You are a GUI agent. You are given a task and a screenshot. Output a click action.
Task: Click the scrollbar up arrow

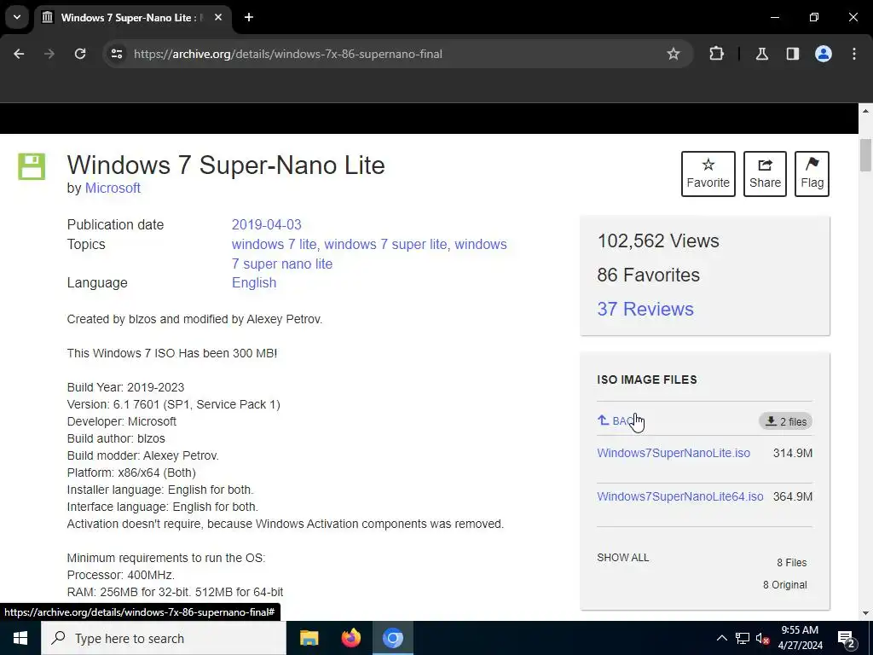865,111
